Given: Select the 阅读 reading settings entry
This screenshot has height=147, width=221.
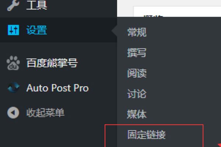Looking at the screenshot, I should (x=137, y=73).
